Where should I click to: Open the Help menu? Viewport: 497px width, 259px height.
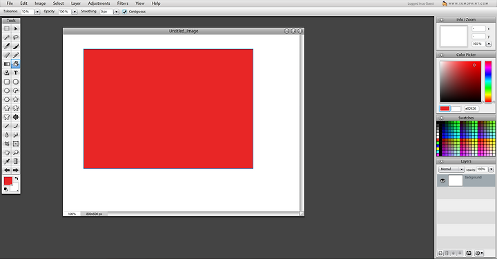[x=156, y=3]
